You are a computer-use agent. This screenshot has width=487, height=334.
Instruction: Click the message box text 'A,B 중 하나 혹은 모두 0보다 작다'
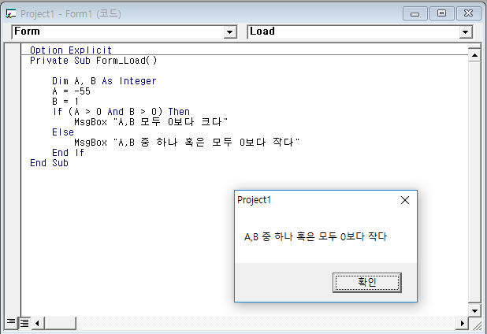(315, 237)
